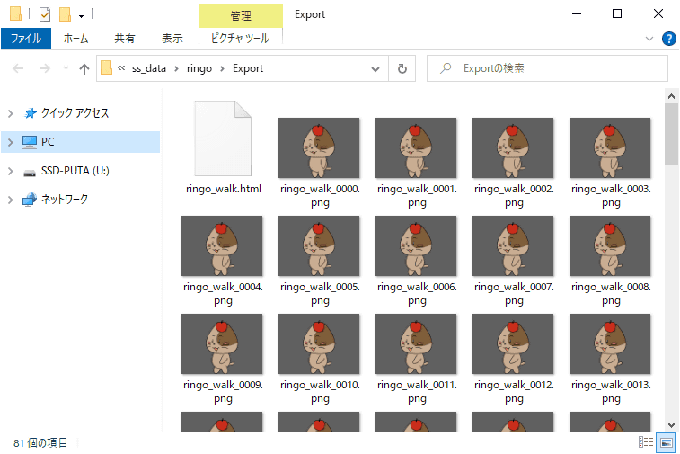This screenshot has height=454, width=680.
Task: Minimize the Export window
Action: click(577, 13)
